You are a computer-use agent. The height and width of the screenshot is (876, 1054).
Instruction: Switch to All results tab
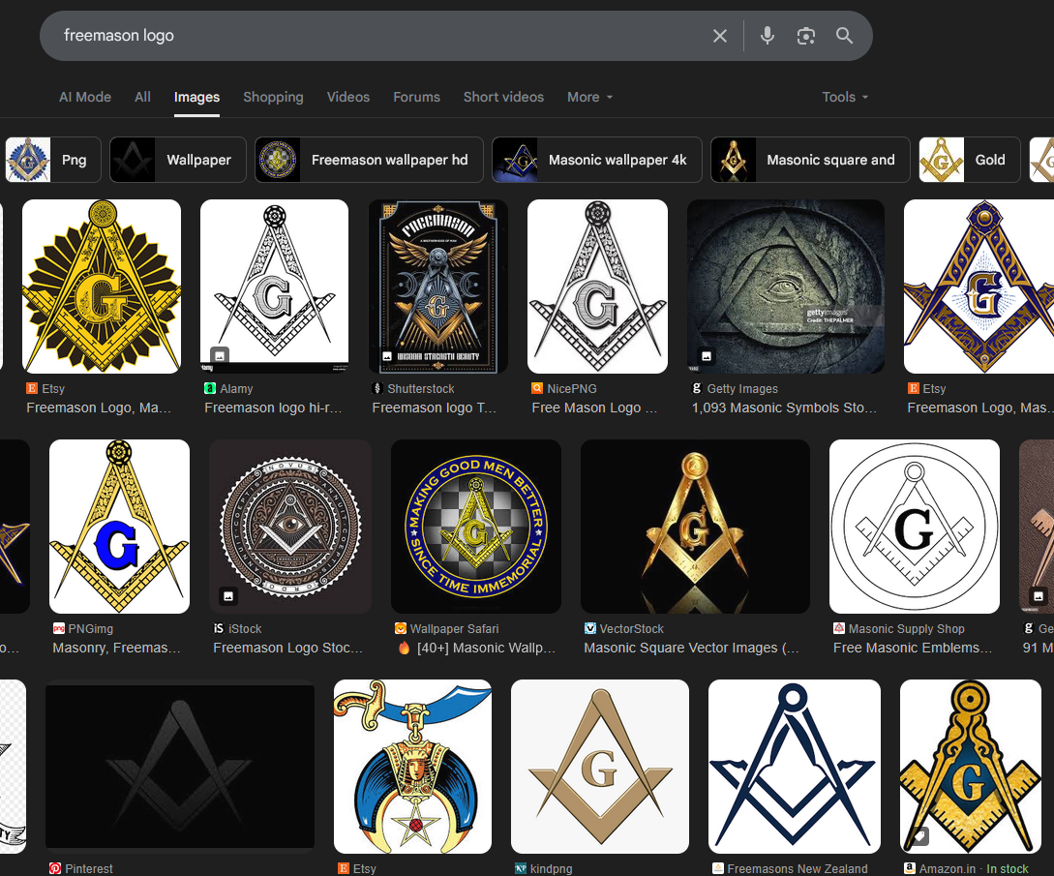[x=142, y=97]
